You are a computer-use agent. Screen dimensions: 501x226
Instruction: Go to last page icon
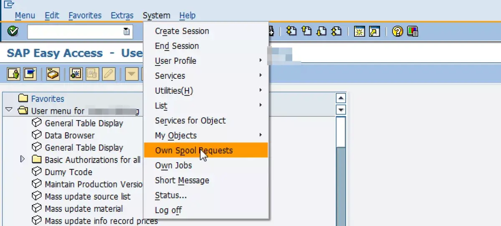click(336, 31)
